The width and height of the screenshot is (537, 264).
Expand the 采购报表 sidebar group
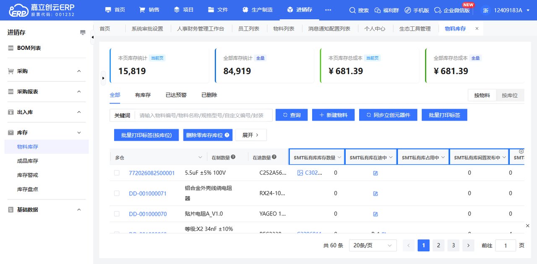click(x=47, y=91)
